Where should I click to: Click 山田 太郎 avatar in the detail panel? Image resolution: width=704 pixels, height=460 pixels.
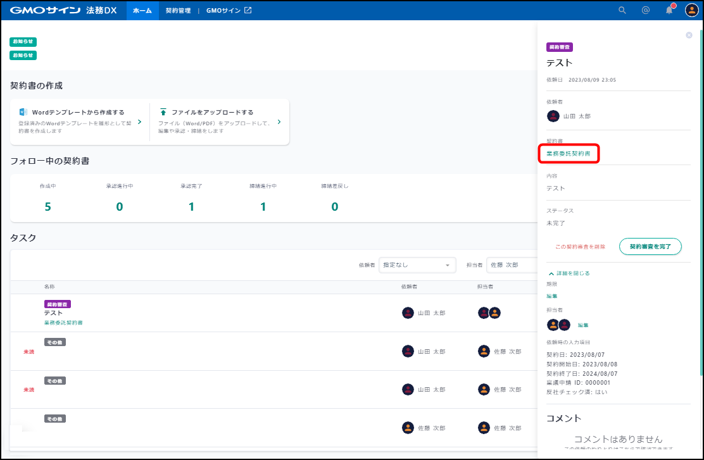click(x=553, y=116)
